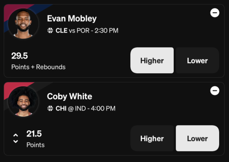Screen dimensions: 229x162
Task: Click the CHI @ IND game info
Action: (86, 108)
